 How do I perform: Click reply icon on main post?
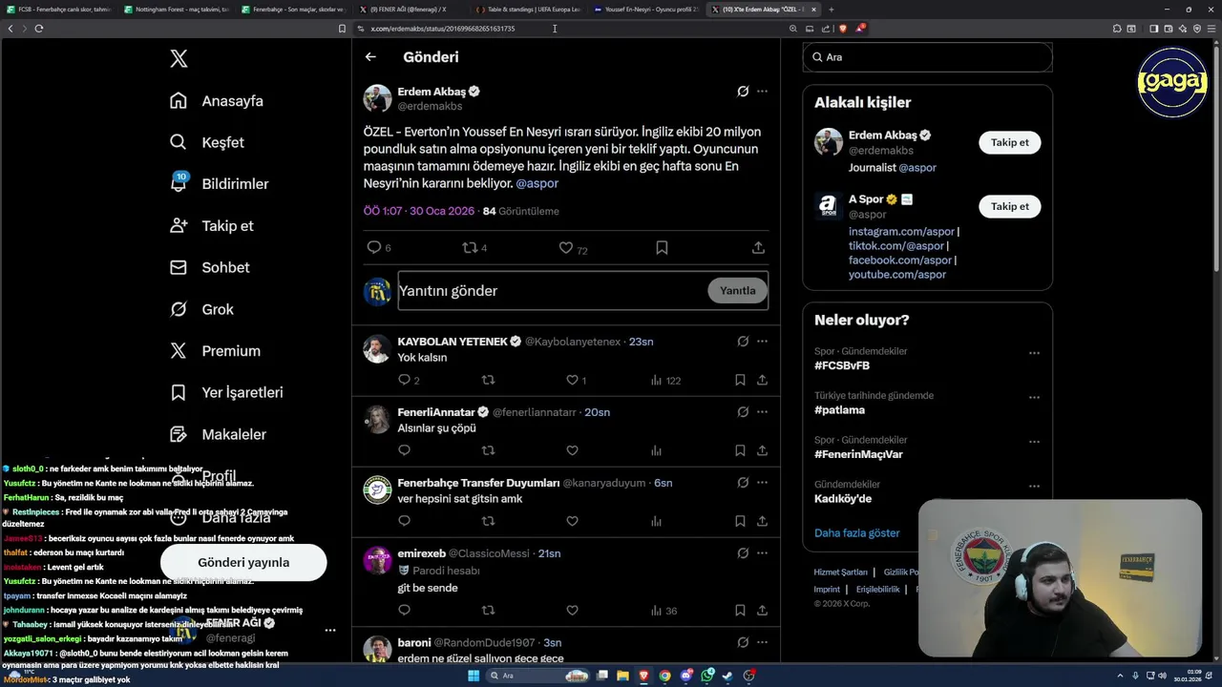point(374,247)
